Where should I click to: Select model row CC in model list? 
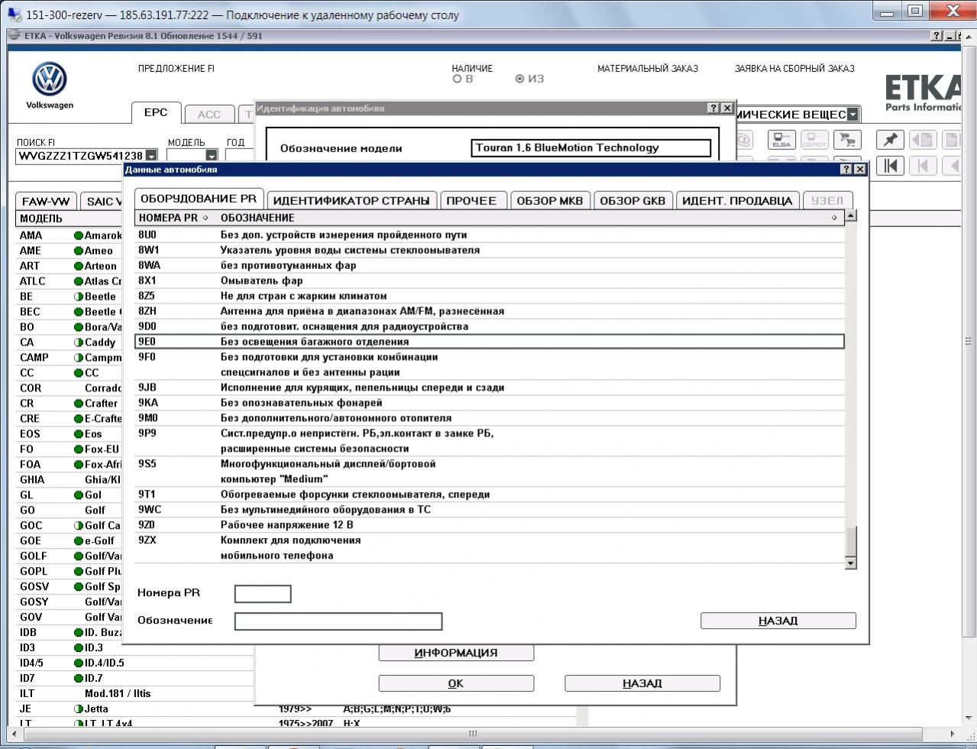tap(70, 373)
